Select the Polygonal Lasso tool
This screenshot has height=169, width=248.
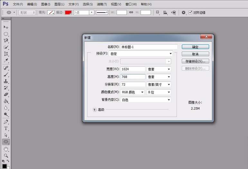click(6, 40)
